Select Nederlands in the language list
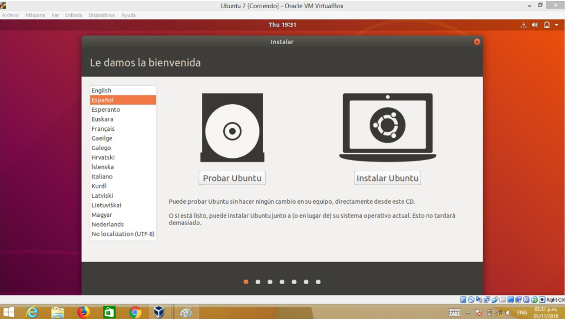 123,224
